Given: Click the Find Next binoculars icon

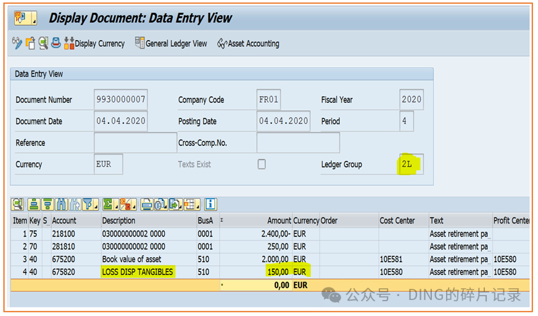Looking at the screenshot, I should [x=75, y=205].
